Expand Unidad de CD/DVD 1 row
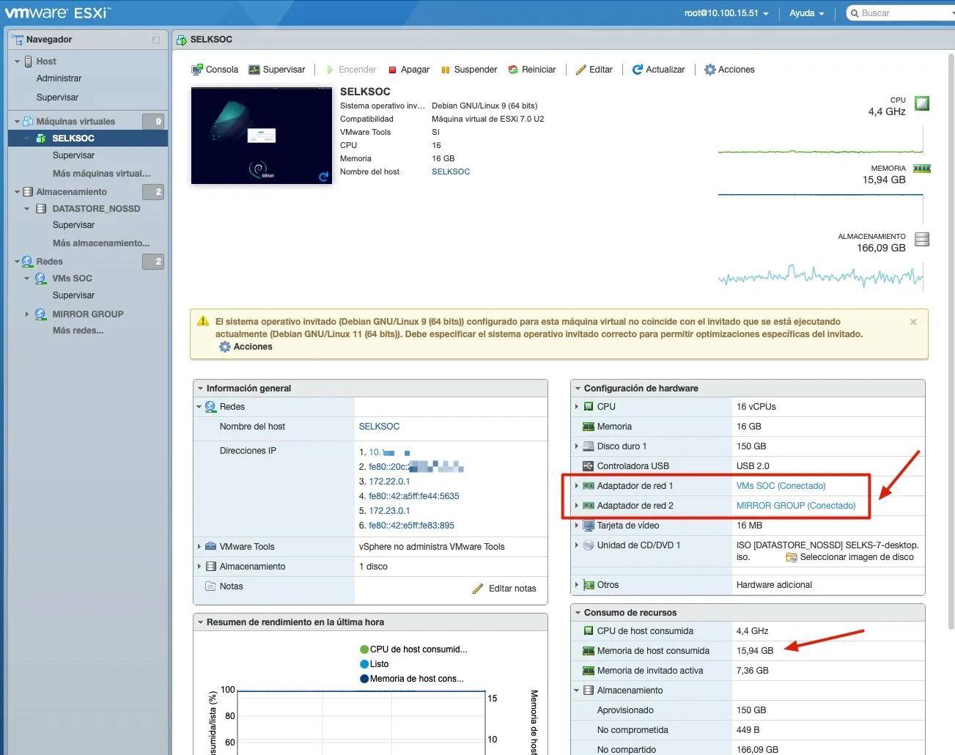Viewport: 955px width, 755px height. [x=577, y=545]
